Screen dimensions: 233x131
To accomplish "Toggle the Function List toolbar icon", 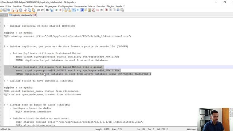I will click(94, 10).
